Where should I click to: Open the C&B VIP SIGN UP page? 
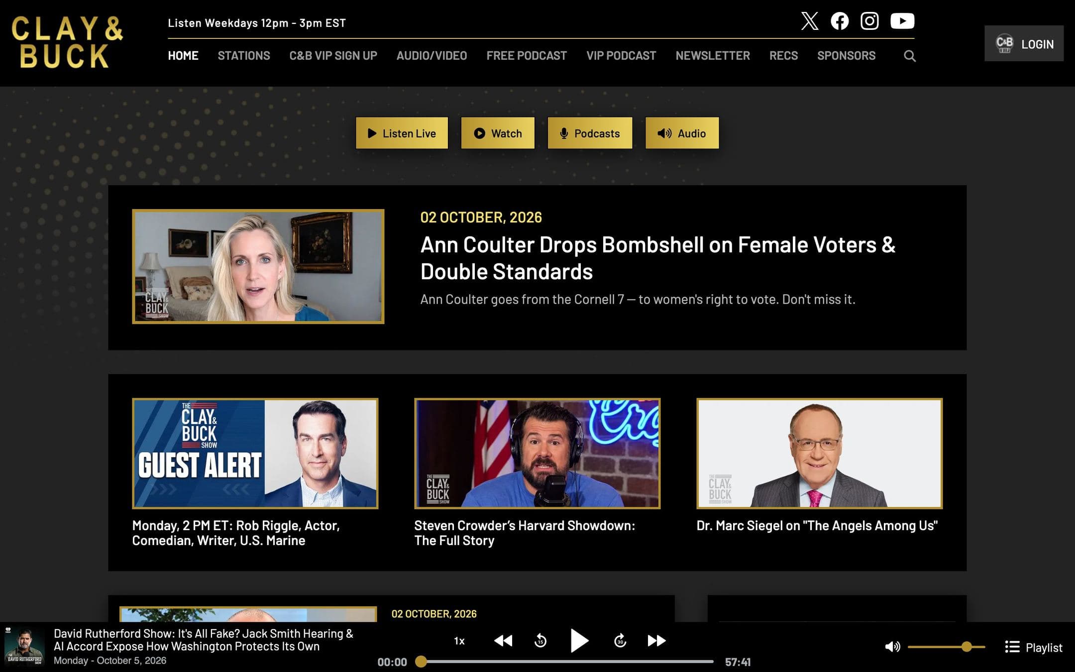[333, 56]
